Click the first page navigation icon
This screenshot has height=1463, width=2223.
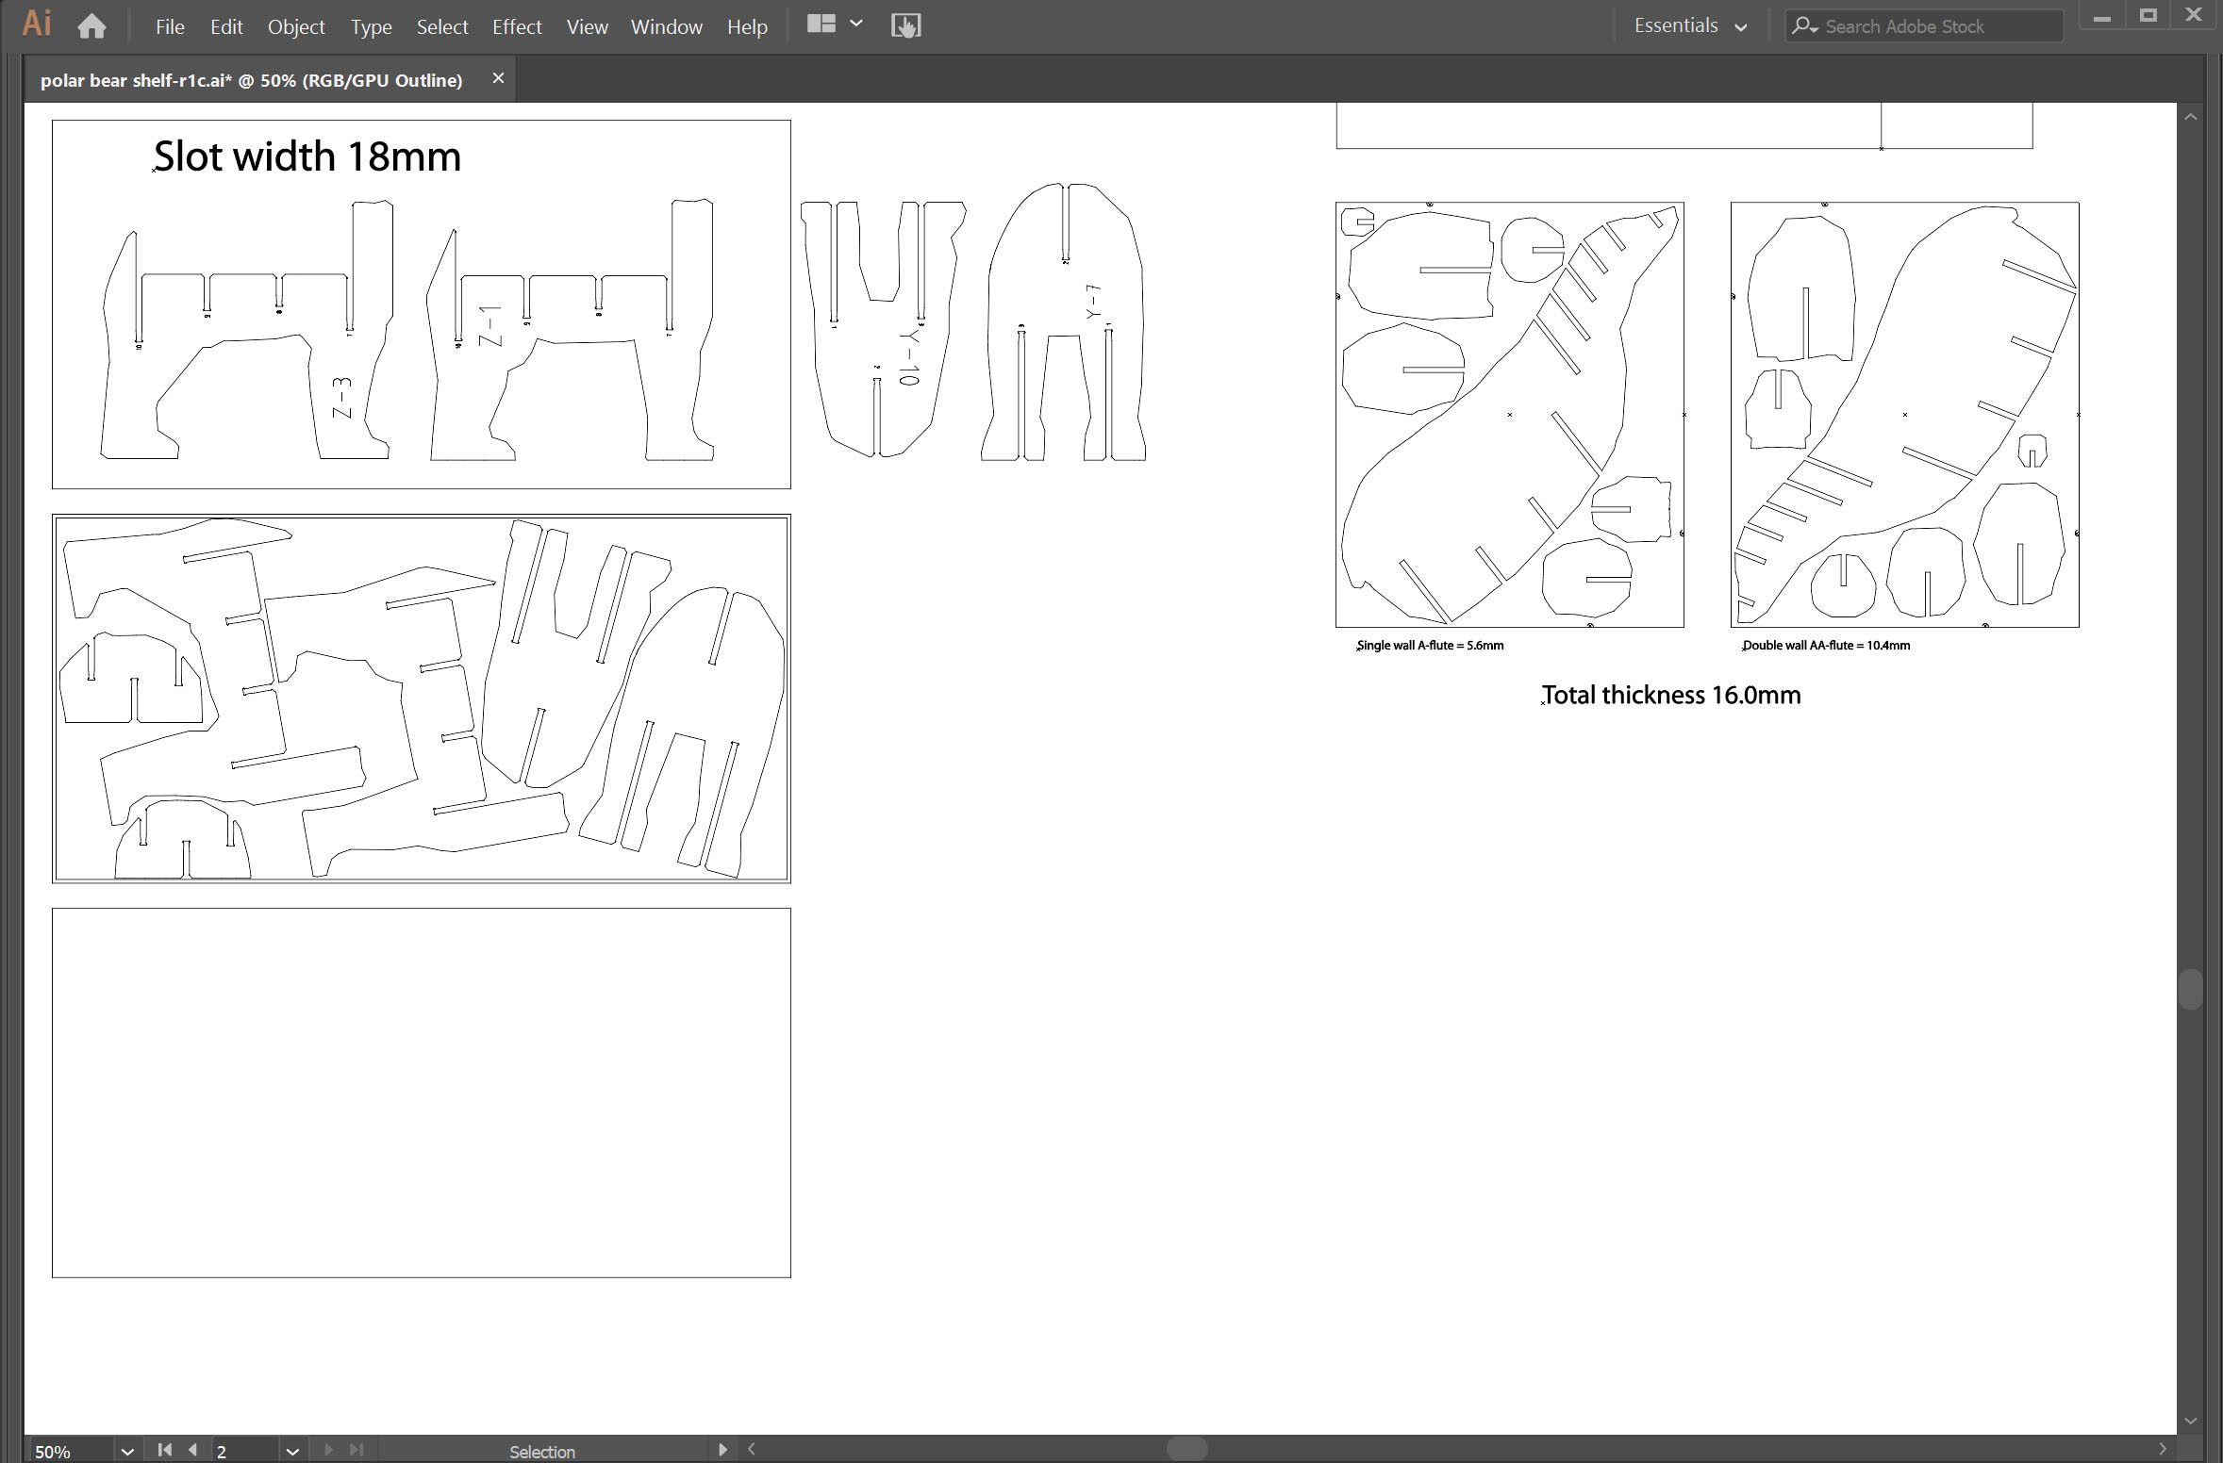coord(163,1452)
